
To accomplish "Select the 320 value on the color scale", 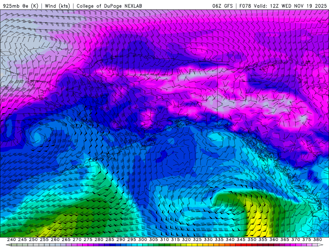I will (x=186, y=240).
